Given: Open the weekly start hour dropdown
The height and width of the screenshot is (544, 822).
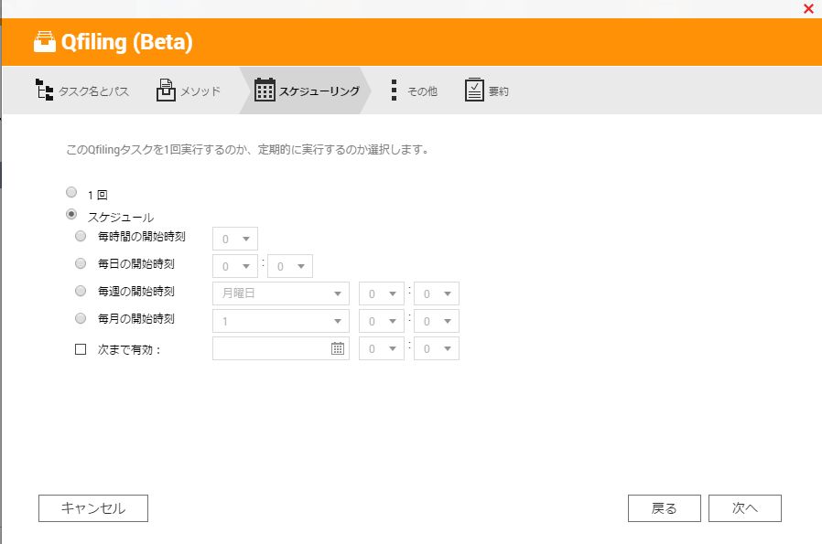Looking at the screenshot, I should coord(381,293).
